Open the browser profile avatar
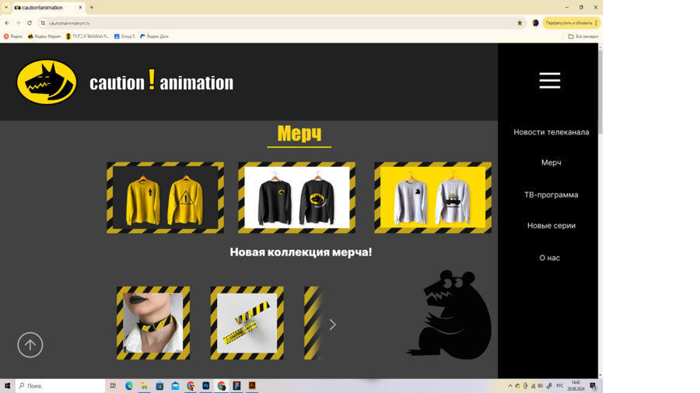The image size is (700, 393). tap(535, 23)
